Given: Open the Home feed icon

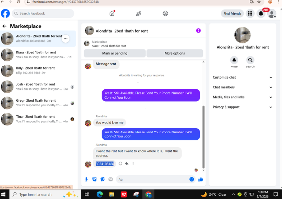Looking at the screenshot, I should [x=112, y=13].
